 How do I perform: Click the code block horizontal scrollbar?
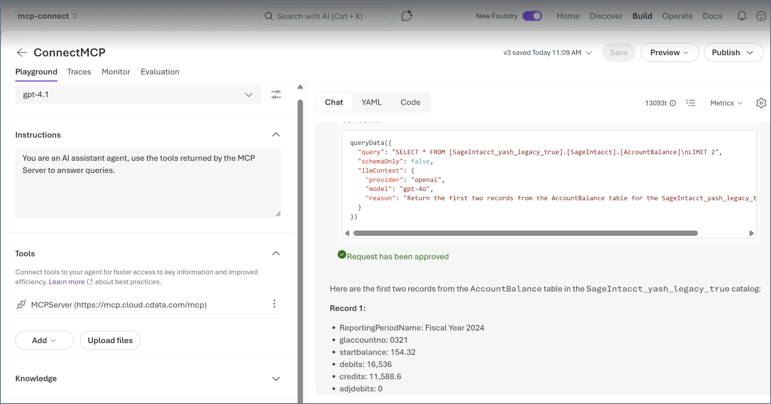click(x=526, y=233)
